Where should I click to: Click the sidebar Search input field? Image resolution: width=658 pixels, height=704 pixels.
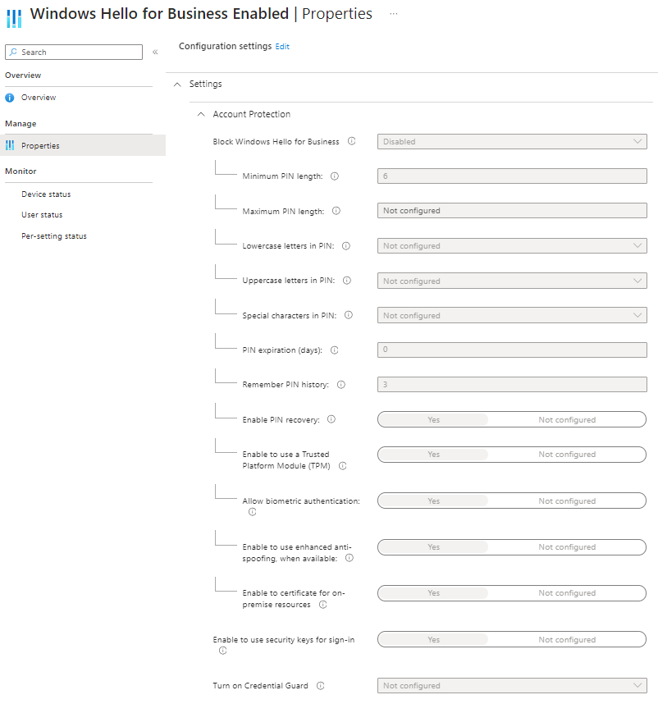(74, 52)
